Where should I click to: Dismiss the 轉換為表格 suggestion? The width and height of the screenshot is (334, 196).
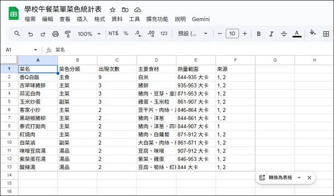point(309,178)
